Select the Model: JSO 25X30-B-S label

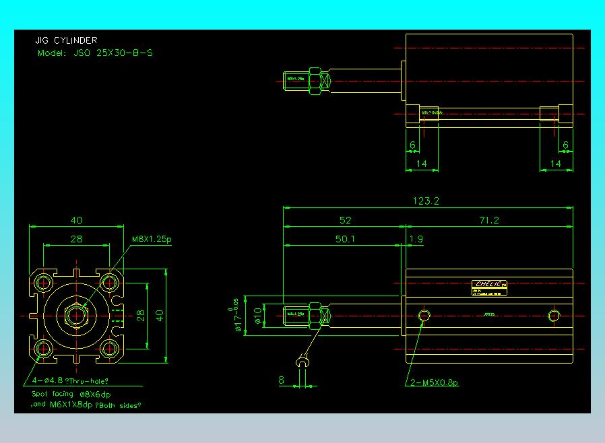(x=95, y=53)
